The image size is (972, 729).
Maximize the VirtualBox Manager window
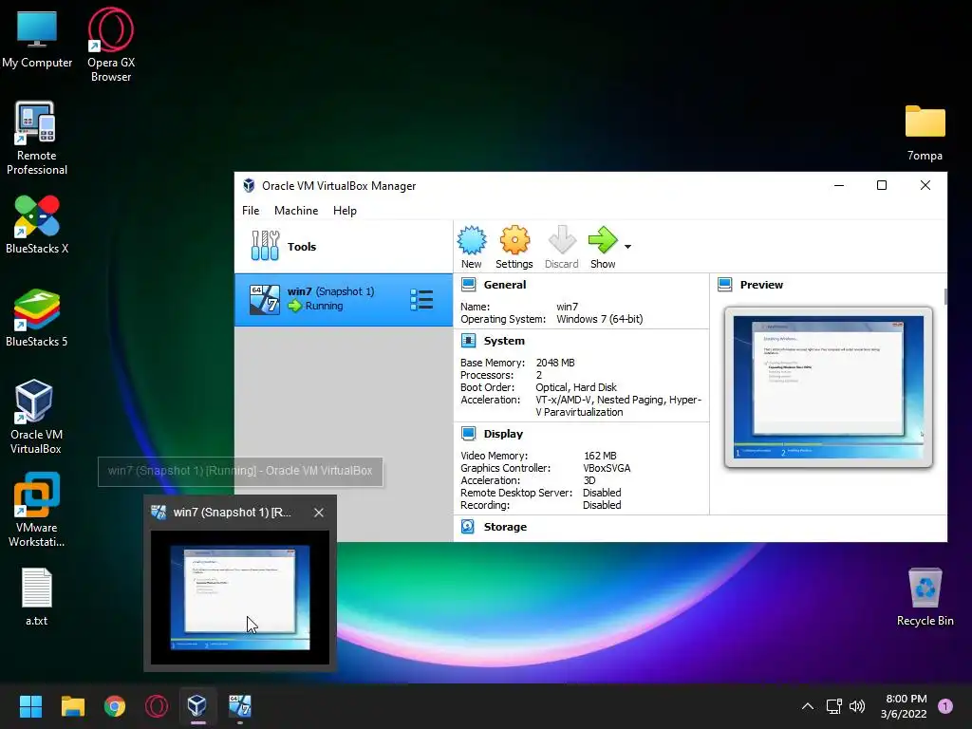(882, 185)
